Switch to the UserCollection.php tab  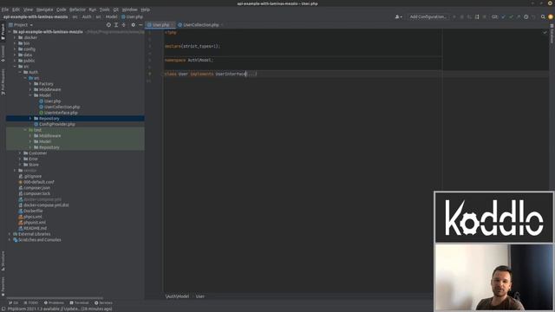tap(200, 25)
